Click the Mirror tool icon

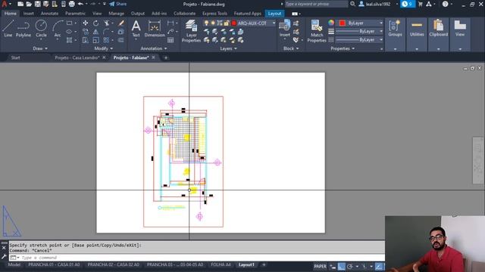click(96, 32)
